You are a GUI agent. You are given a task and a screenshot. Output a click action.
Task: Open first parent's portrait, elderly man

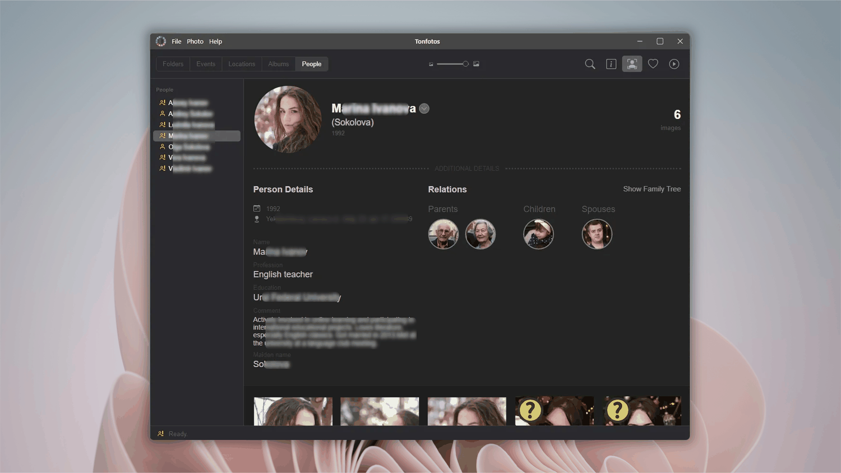pos(443,234)
